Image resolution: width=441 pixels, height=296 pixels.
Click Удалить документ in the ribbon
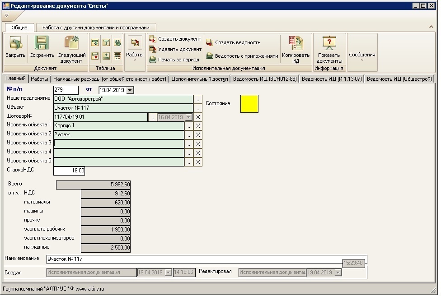pos(175,50)
